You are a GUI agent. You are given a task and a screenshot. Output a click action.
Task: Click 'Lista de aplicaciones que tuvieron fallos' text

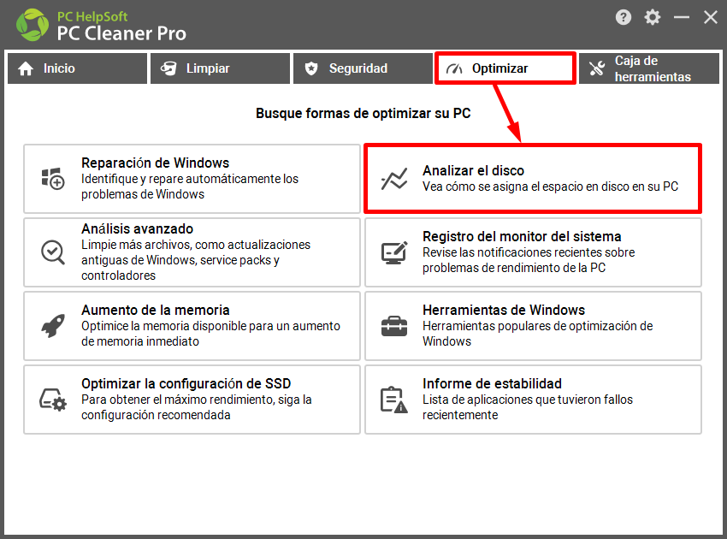(528, 406)
